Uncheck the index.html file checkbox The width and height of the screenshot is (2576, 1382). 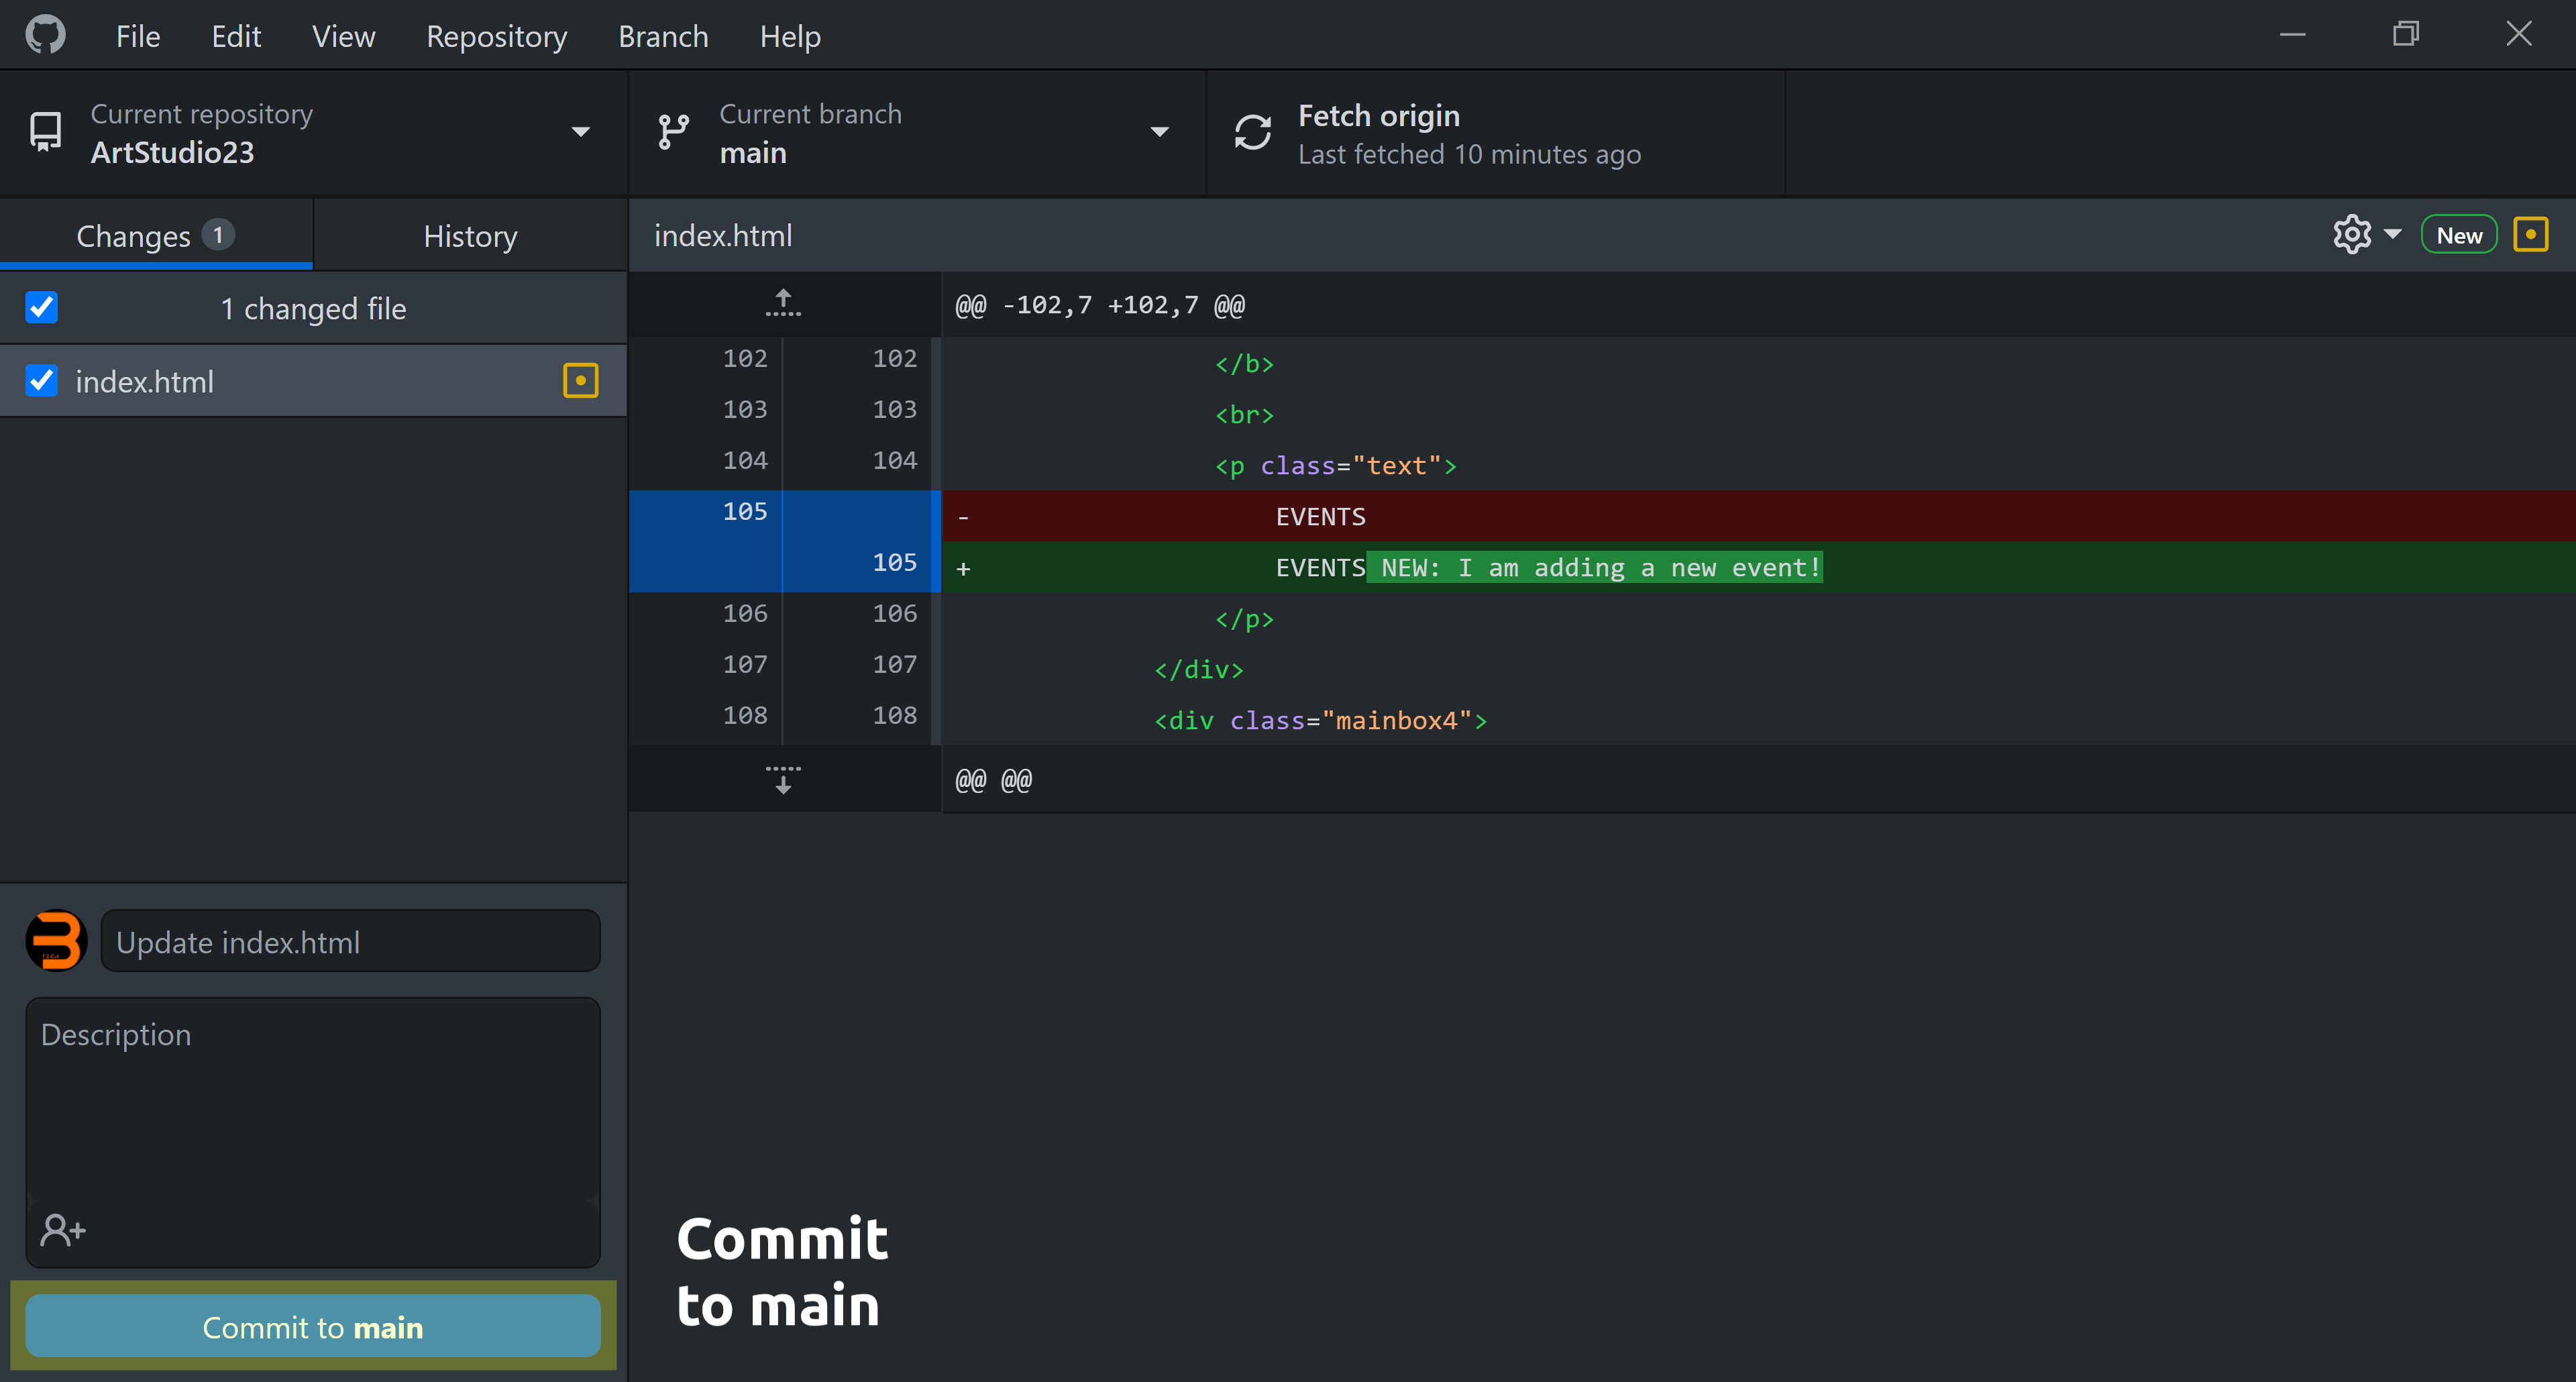coord(42,380)
